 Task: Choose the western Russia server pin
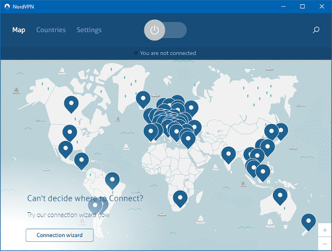coord(191,108)
